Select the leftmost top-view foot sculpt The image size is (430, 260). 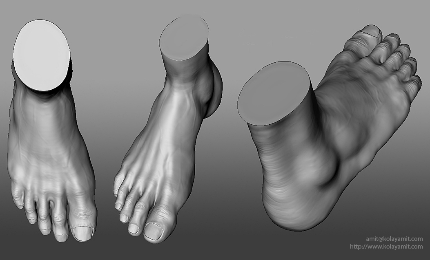45,143
